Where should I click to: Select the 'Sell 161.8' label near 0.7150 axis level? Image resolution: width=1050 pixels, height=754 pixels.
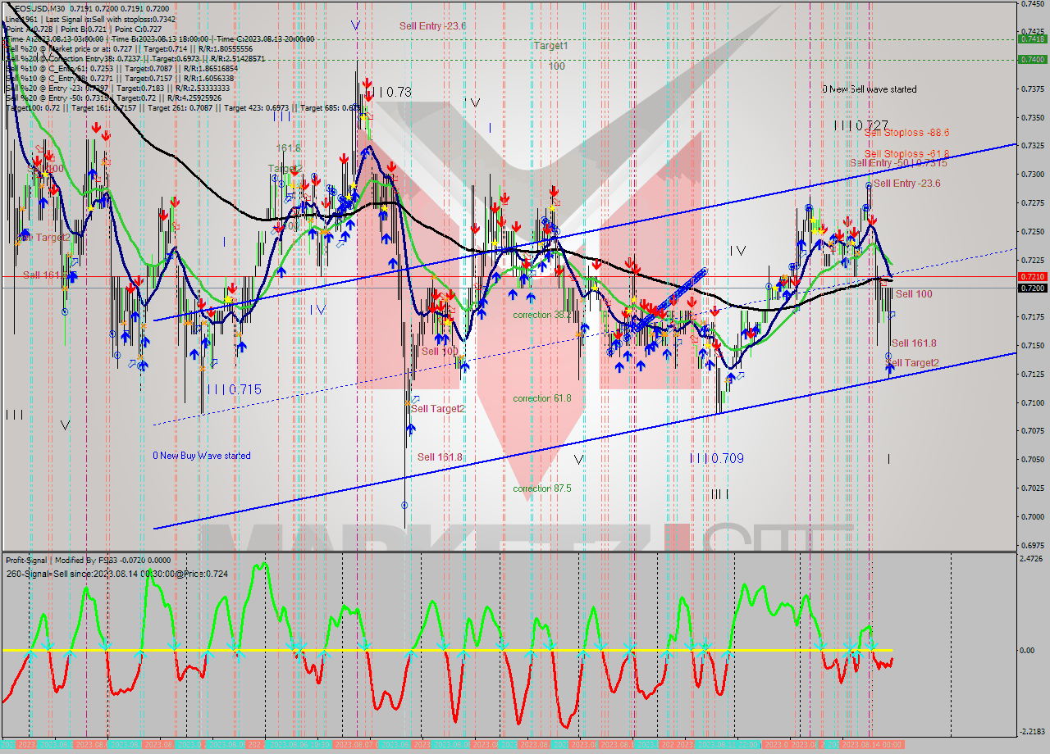point(914,343)
